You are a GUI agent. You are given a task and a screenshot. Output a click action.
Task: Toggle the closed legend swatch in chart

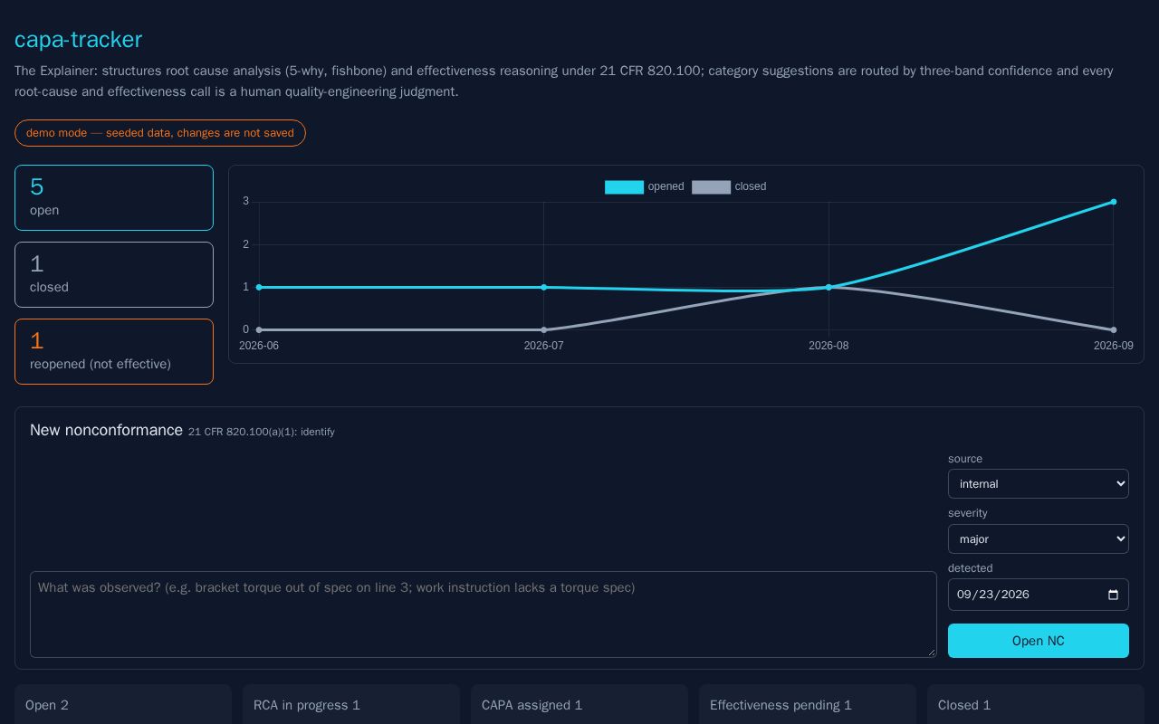point(711,187)
